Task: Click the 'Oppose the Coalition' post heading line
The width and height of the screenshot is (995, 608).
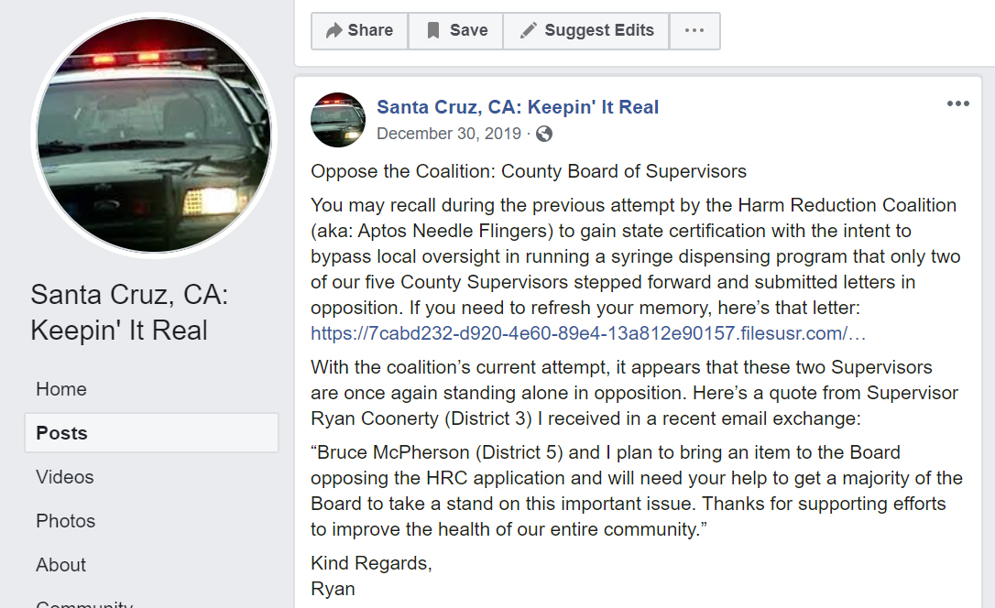Action: (529, 171)
